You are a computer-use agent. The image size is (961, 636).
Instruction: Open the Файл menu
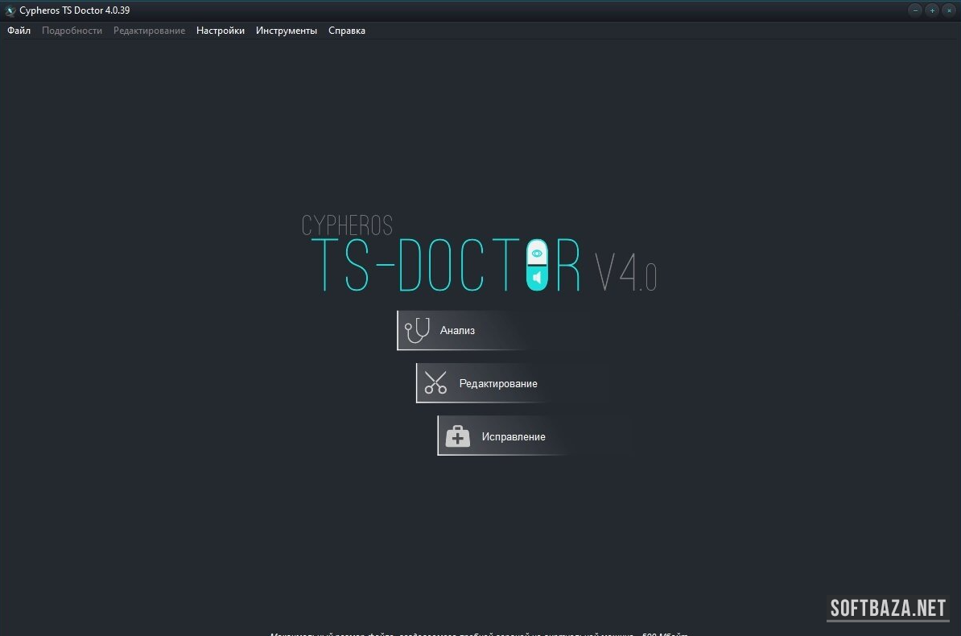[19, 31]
